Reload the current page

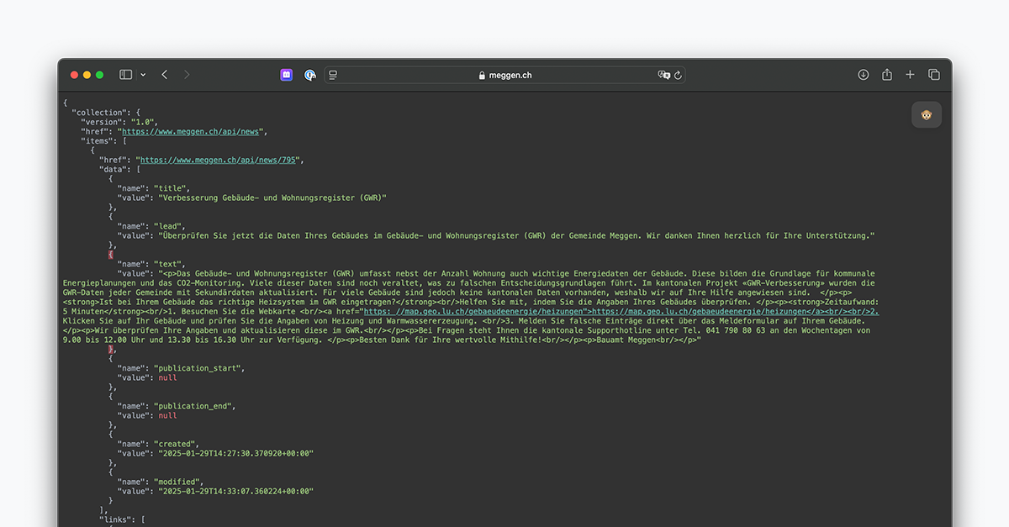point(678,75)
